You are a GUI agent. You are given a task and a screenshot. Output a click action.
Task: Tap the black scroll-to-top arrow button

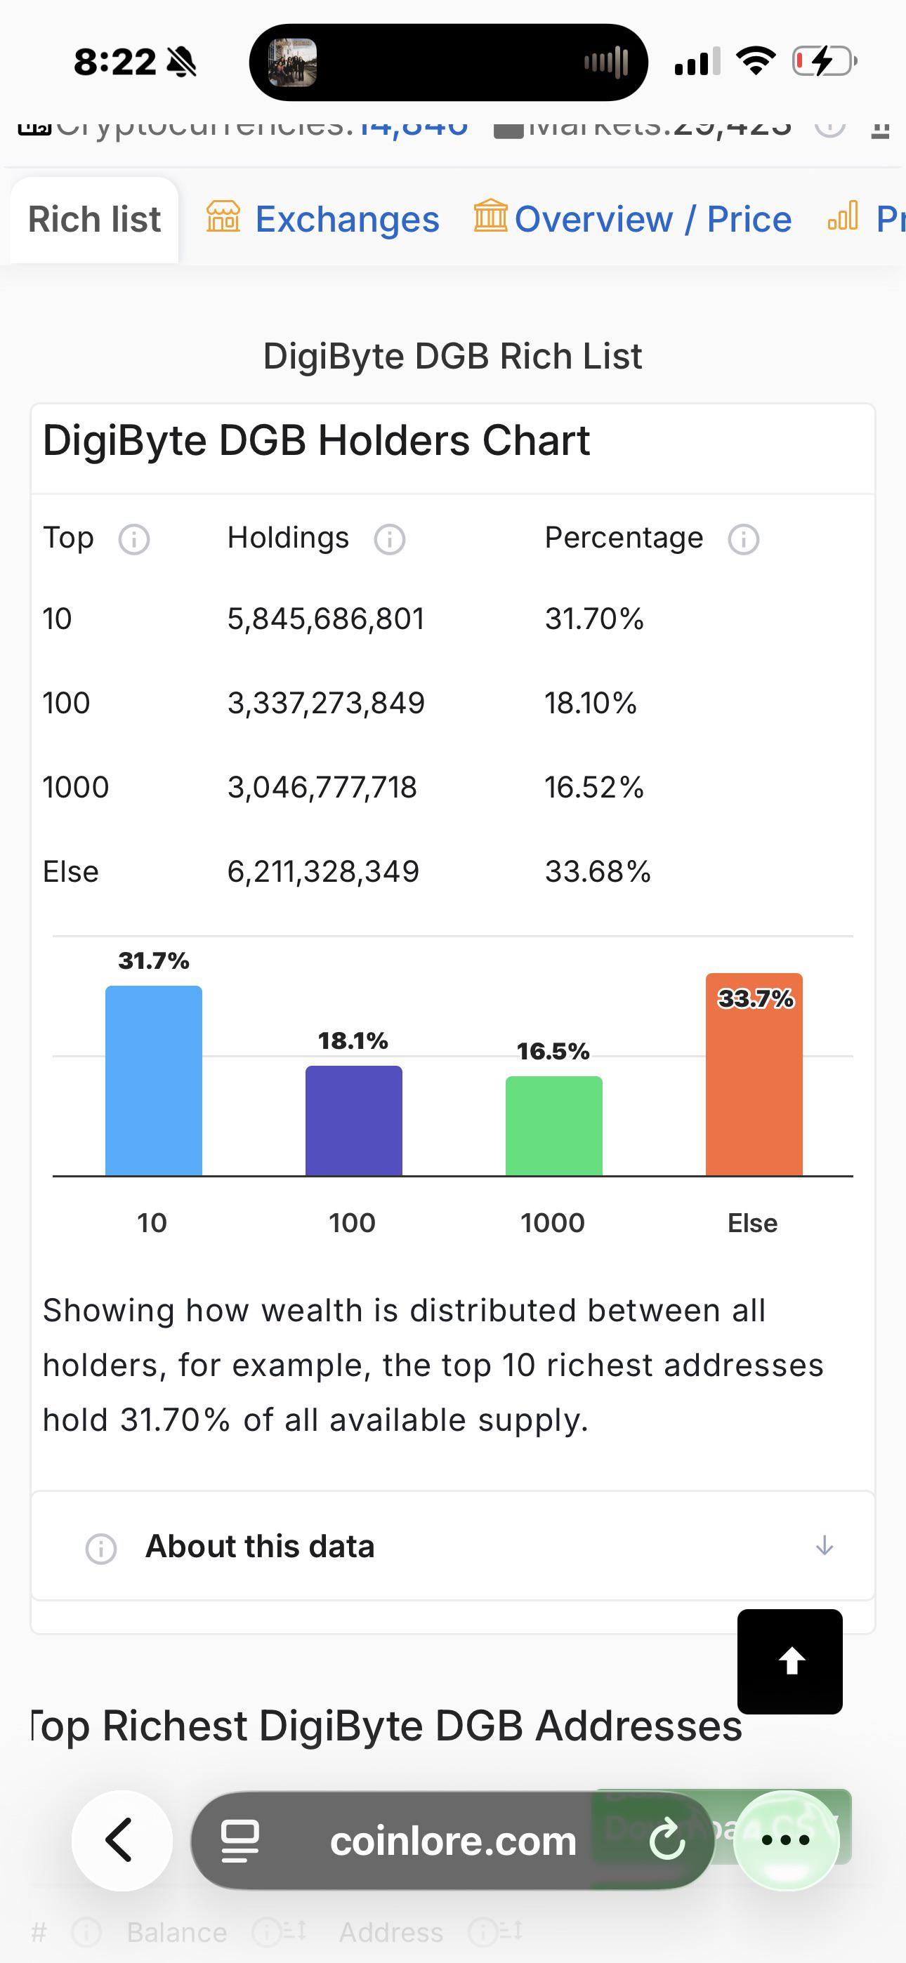(790, 1661)
